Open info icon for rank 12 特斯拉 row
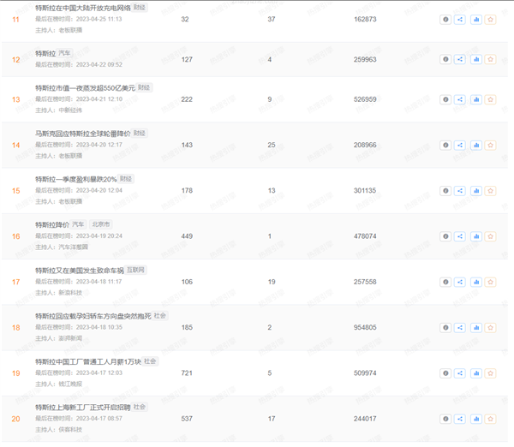The image size is (514, 447). (445, 59)
